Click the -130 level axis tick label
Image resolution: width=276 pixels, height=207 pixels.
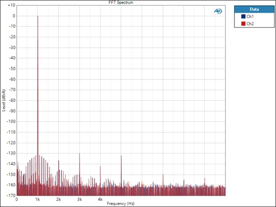pyautogui.click(x=11, y=153)
